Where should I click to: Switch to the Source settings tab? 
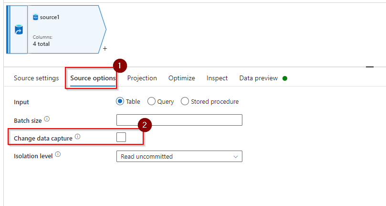pyautogui.click(x=36, y=78)
